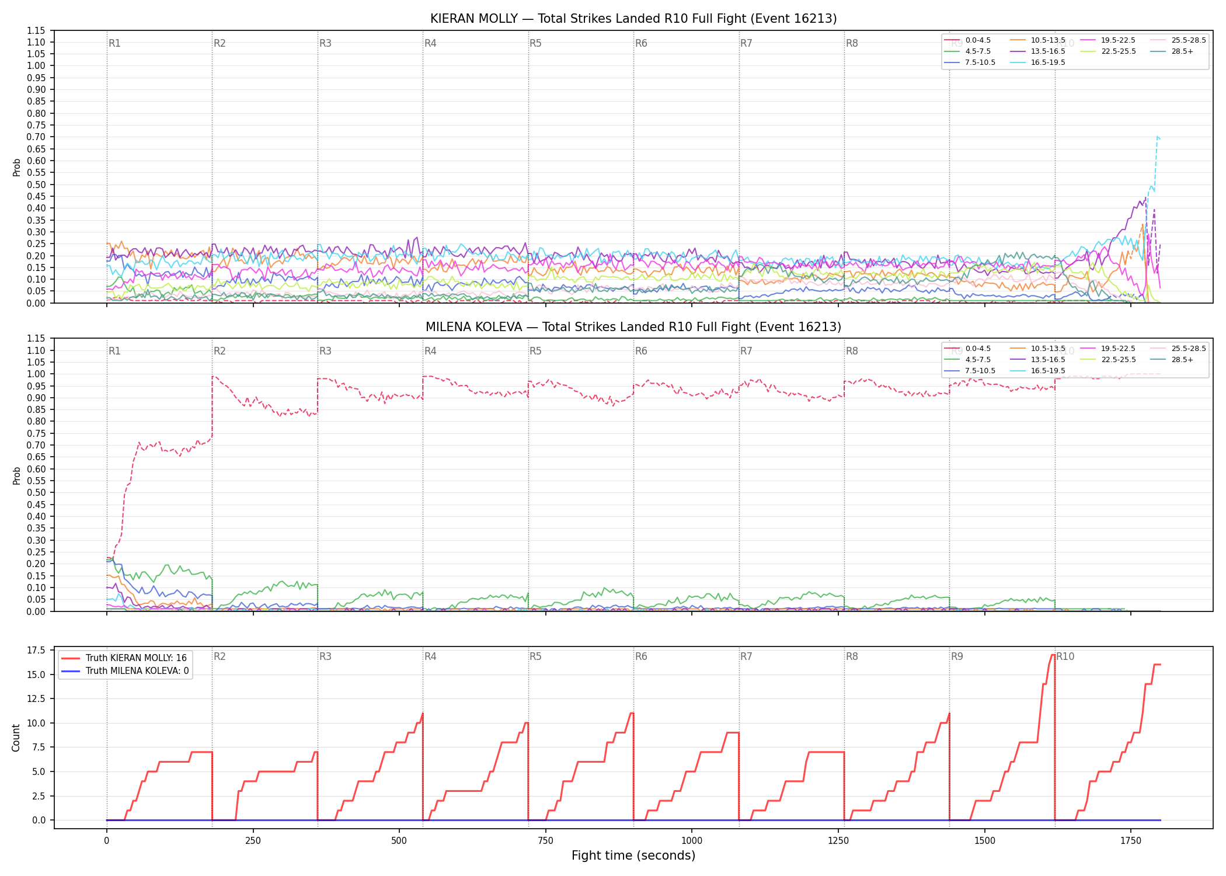
Task: Click the '1250' x-axis tick label
Action: (838, 841)
